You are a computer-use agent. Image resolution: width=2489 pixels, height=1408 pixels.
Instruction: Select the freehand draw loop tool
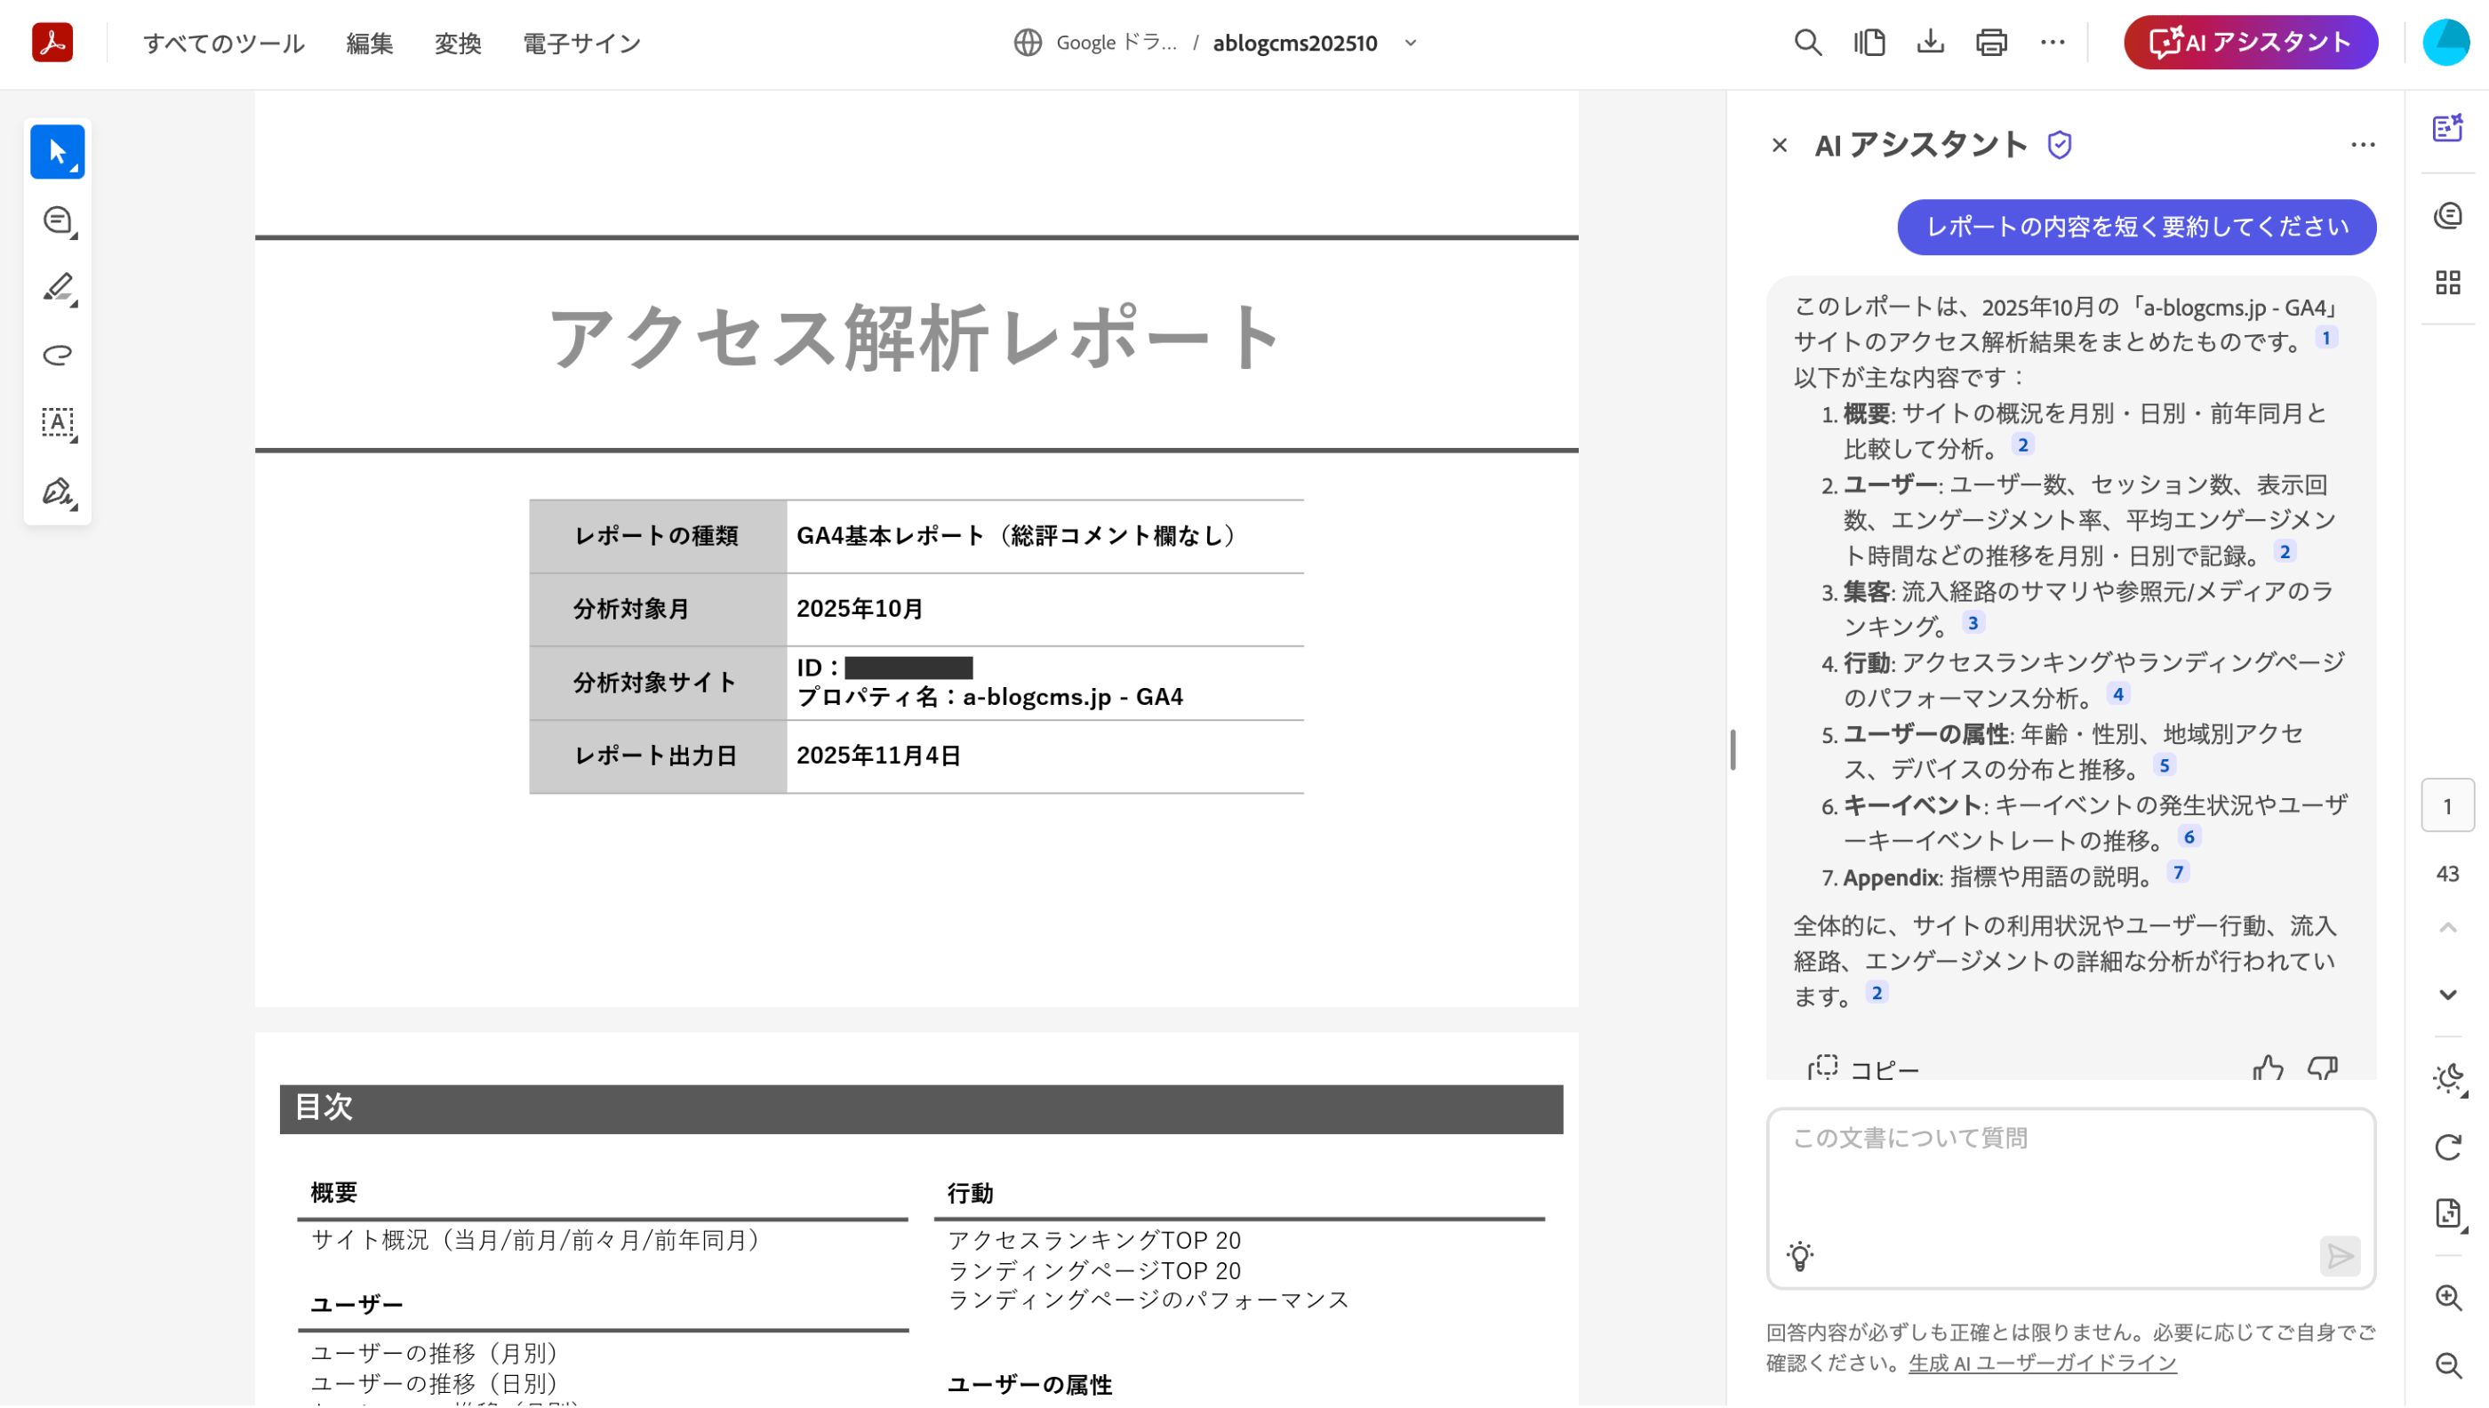(x=58, y=355)
